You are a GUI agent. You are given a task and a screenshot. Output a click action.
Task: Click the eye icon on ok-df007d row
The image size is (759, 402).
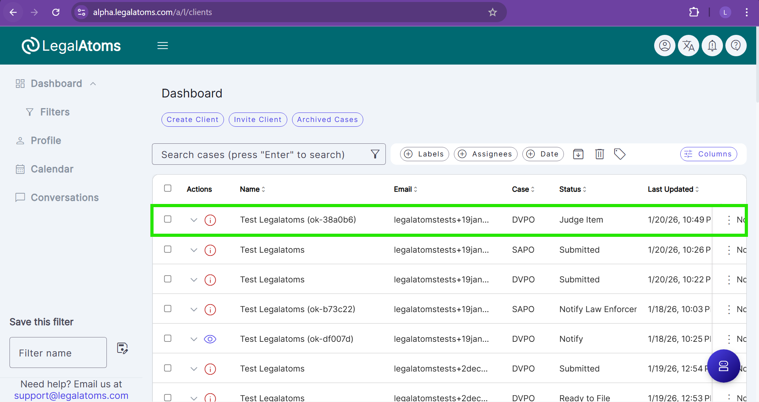[210, 339]
